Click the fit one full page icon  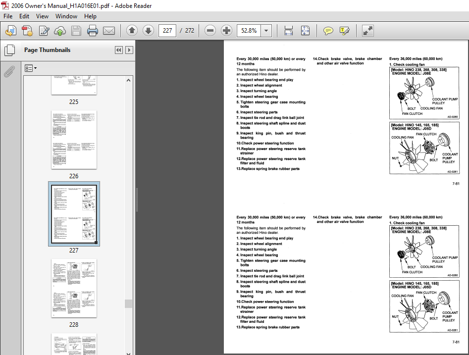point(305,31)
